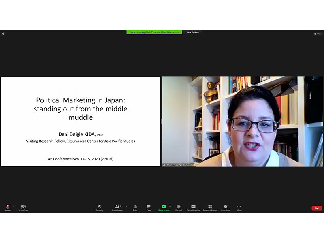
Task: Open Breakout Rooms
Action: (x=210, y=207)
